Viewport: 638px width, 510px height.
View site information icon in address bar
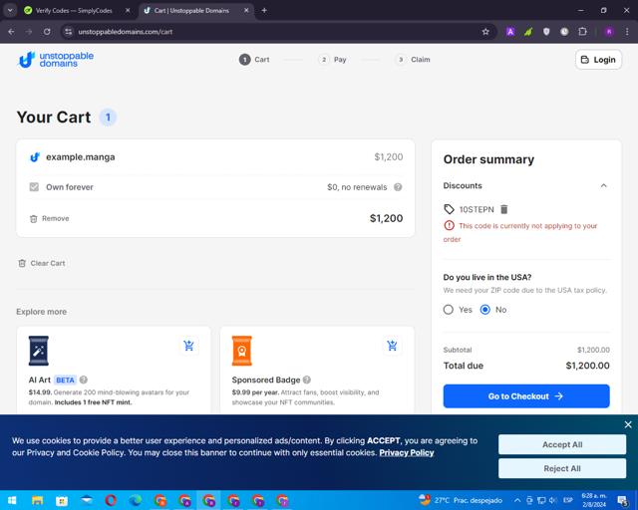(x=69, y=32)
